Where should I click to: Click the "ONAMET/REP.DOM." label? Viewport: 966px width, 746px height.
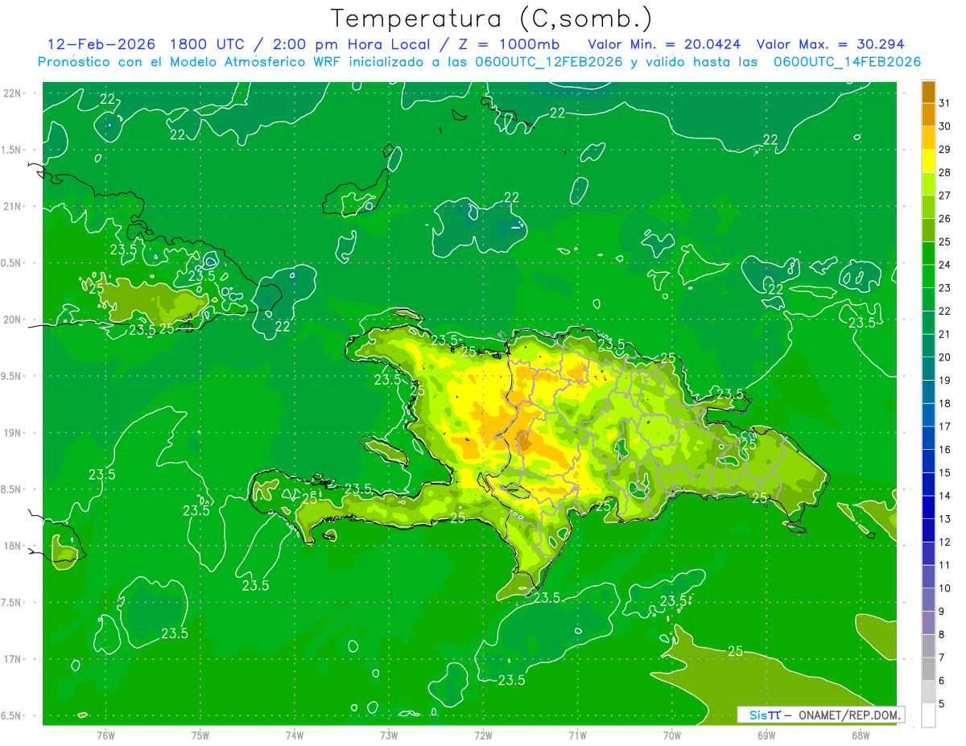point(848,715)
